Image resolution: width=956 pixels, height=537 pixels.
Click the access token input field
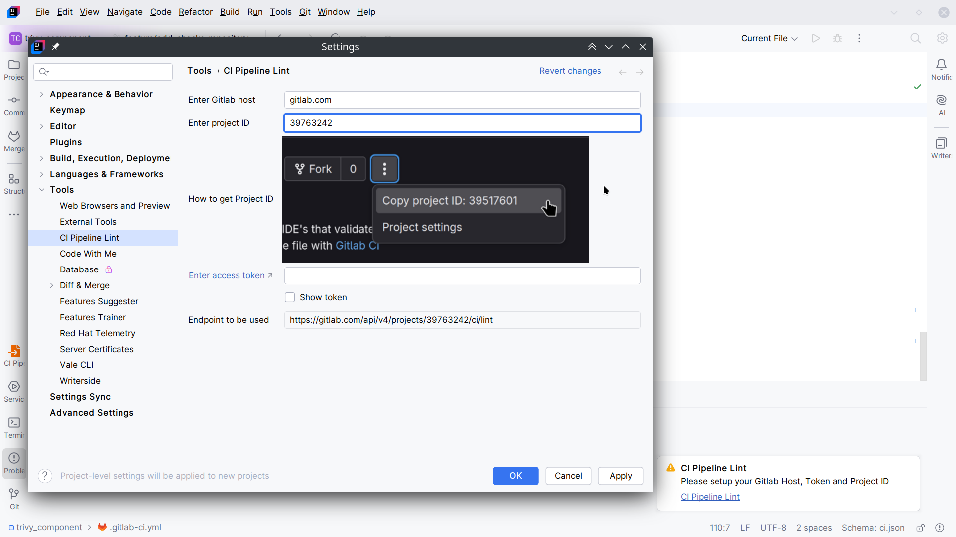[x=463, y=275]
